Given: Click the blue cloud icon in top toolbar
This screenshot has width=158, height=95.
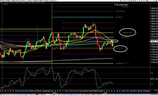Looking at the screenshot, I should tap(121, 1).
